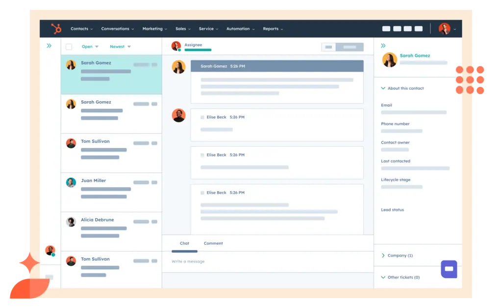Image resolution: width=502 pixels, height=308 pixels.
Task: Open the Marketing menu
Action: click(154, 29)
